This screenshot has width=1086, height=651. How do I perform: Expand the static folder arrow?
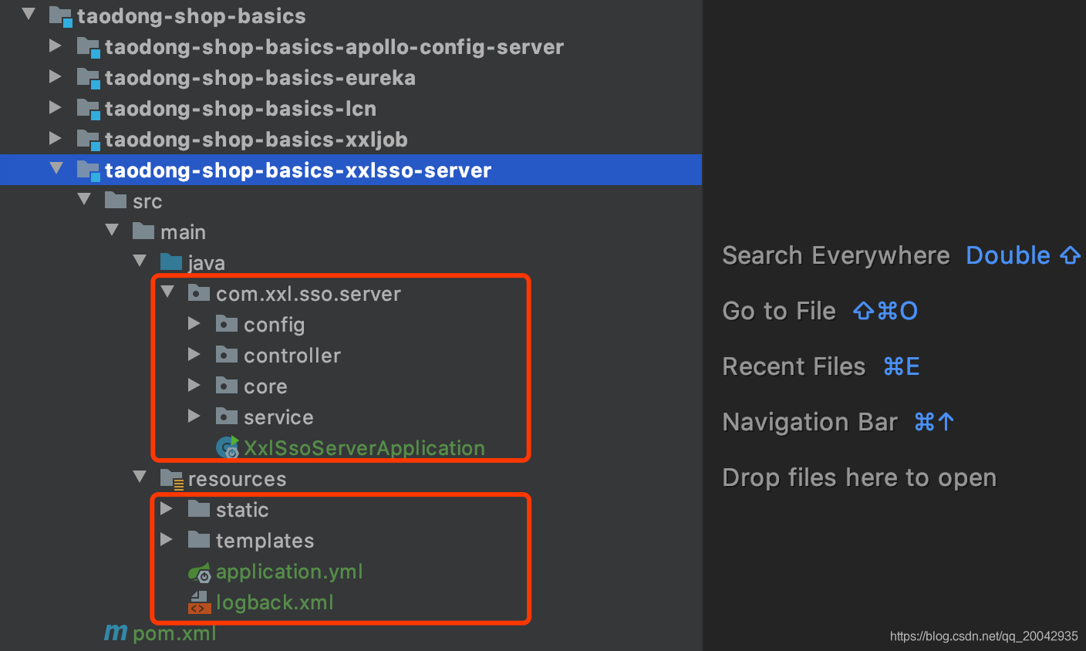coord(166,508)
